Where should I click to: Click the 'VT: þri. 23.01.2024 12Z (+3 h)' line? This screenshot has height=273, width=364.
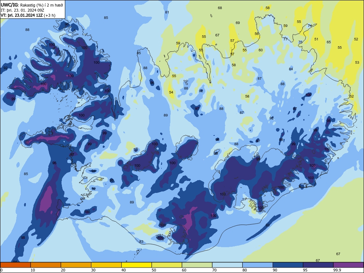click(x=28, y=15)
